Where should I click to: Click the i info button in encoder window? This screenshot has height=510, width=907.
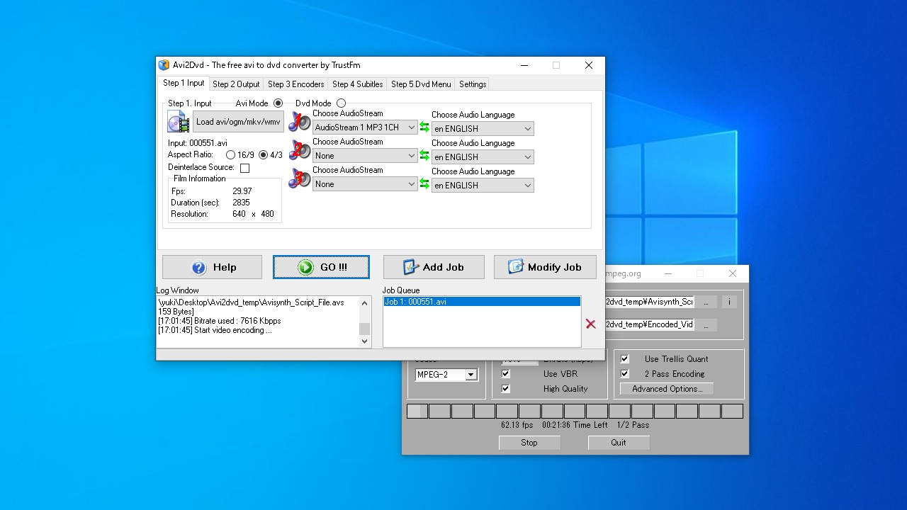point(729,302)
